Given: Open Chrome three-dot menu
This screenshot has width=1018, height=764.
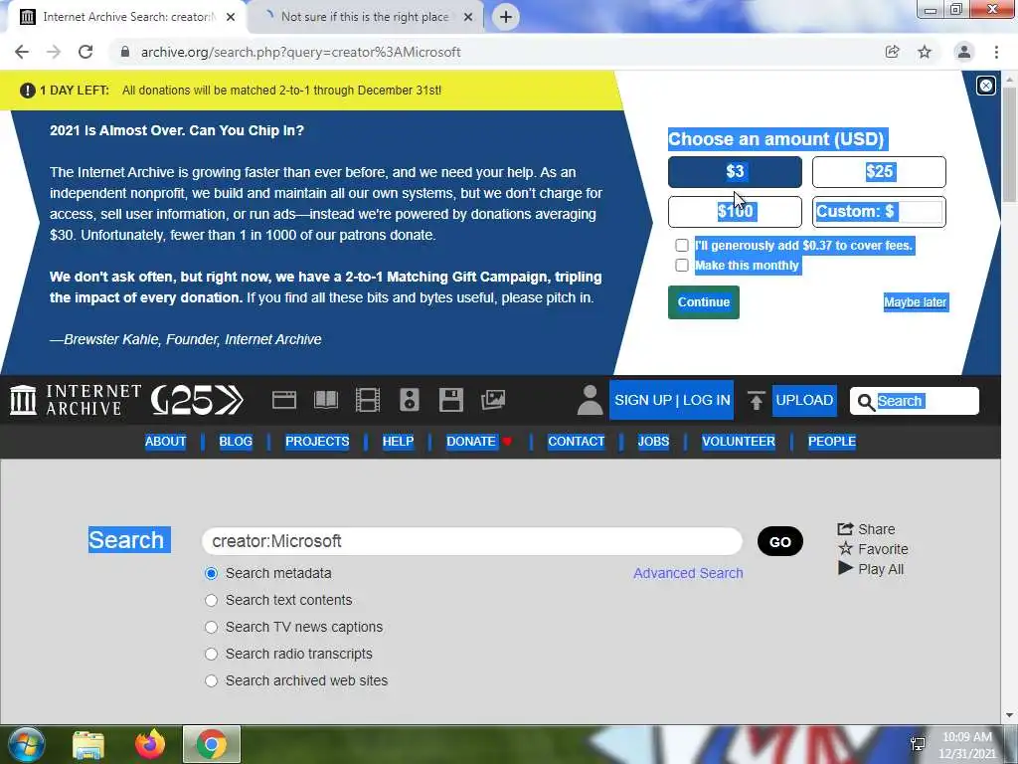Looking at the screenshot, I should point(996,52).
